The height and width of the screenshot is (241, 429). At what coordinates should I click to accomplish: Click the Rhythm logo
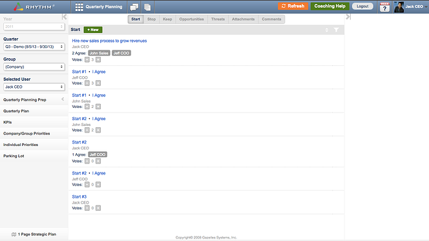(34, 7)
